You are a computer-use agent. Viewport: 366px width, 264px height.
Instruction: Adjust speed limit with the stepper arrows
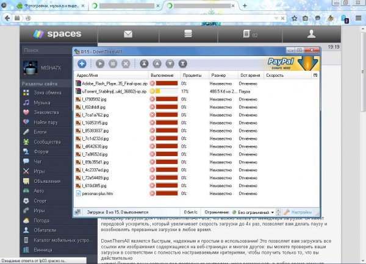[279, 212]
